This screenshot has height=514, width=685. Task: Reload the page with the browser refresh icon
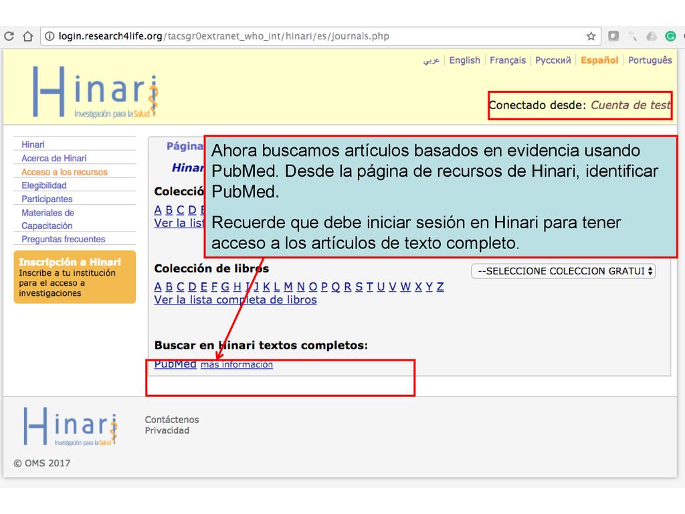[9, 36]
